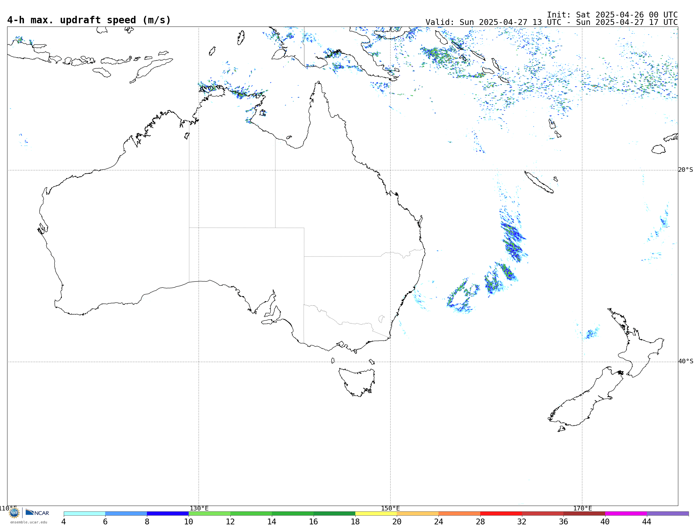
Task: Click the New Caledonia island outline
Action: [x=539, y=182]
